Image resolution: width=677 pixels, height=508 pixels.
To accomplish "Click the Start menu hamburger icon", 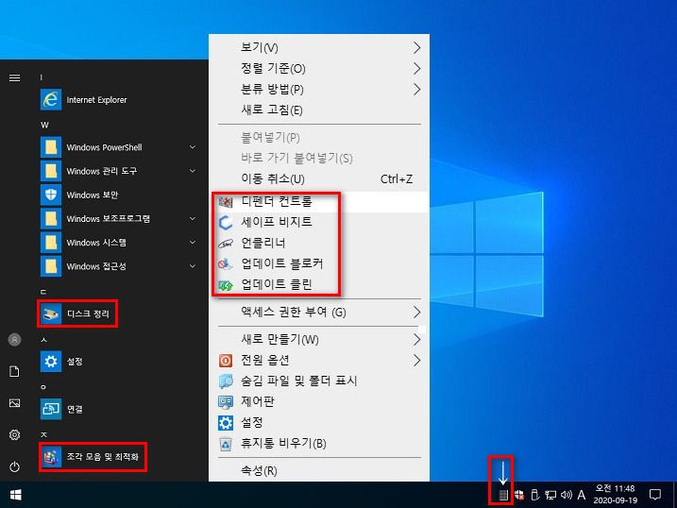I will point(15,77).
